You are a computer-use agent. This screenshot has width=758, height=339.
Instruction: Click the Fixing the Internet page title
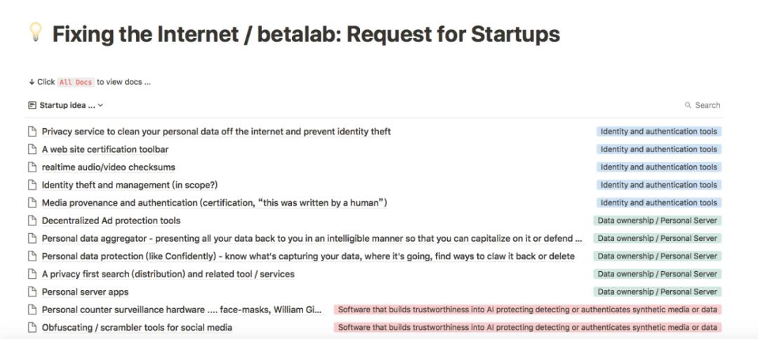pos(306,34)
